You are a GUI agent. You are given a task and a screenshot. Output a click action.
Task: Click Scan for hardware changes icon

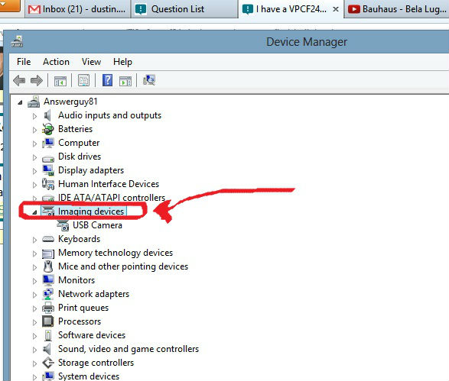pos(149,80)
